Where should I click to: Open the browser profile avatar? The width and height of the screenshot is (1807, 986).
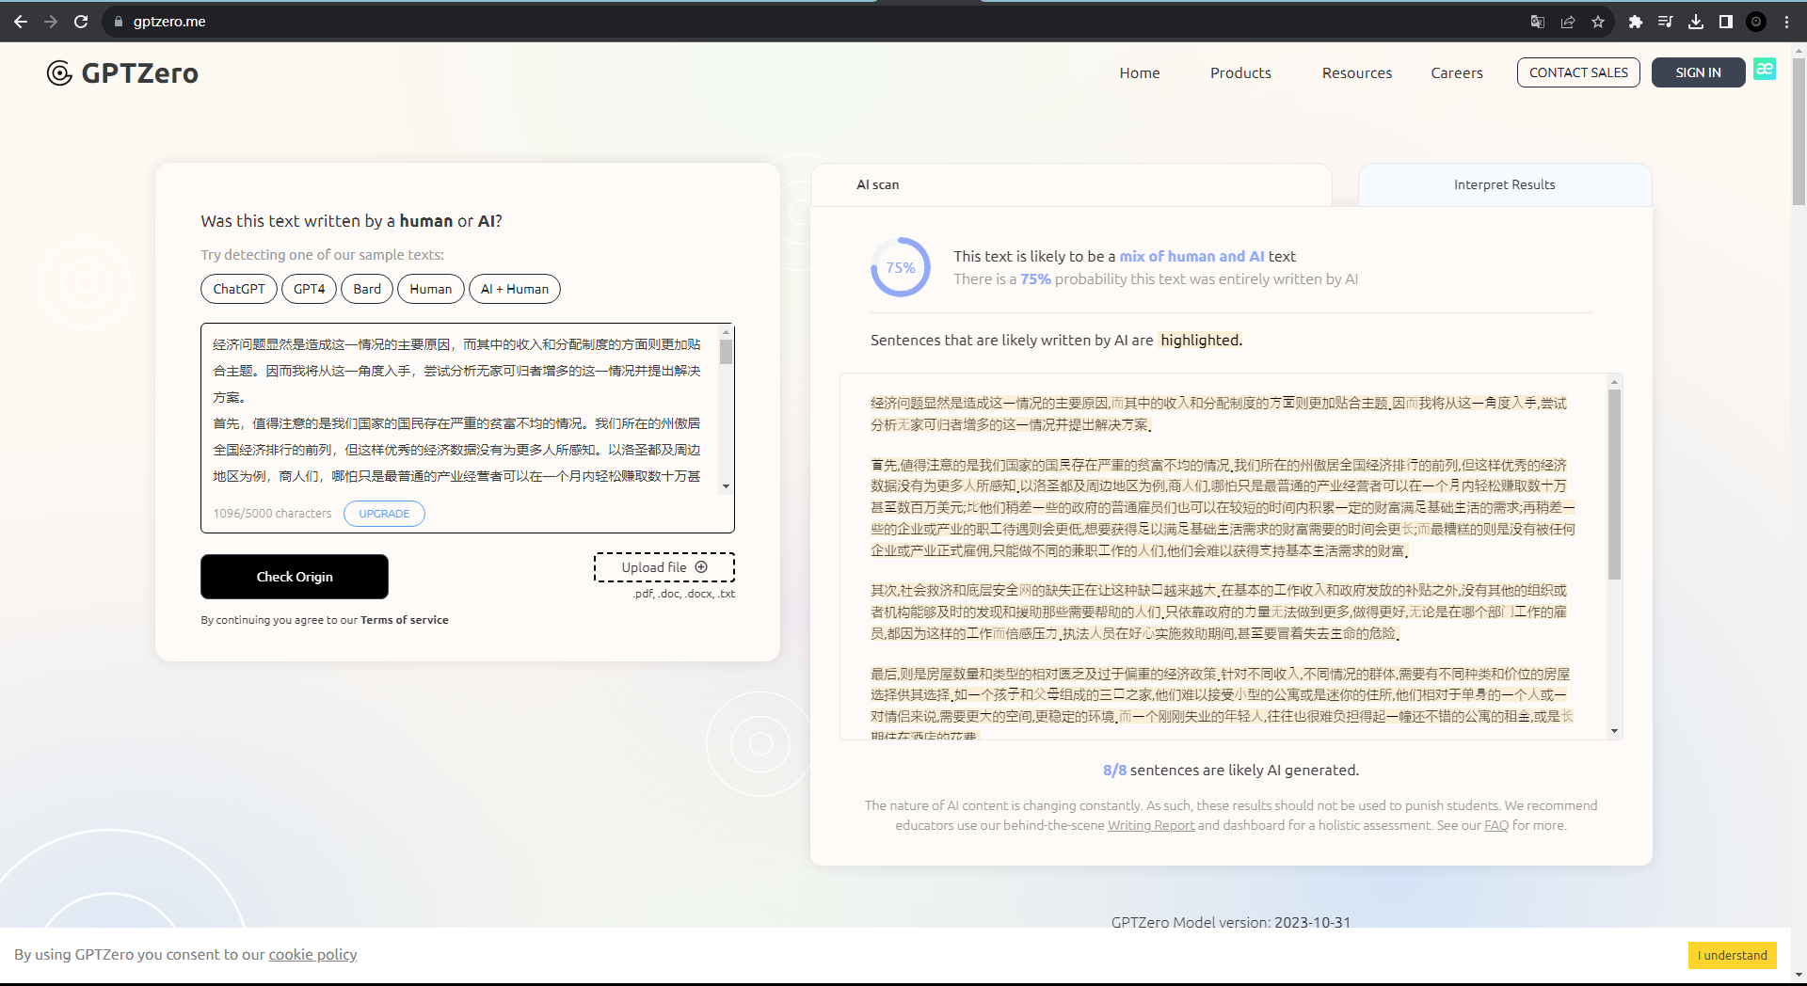(1756, 22)
